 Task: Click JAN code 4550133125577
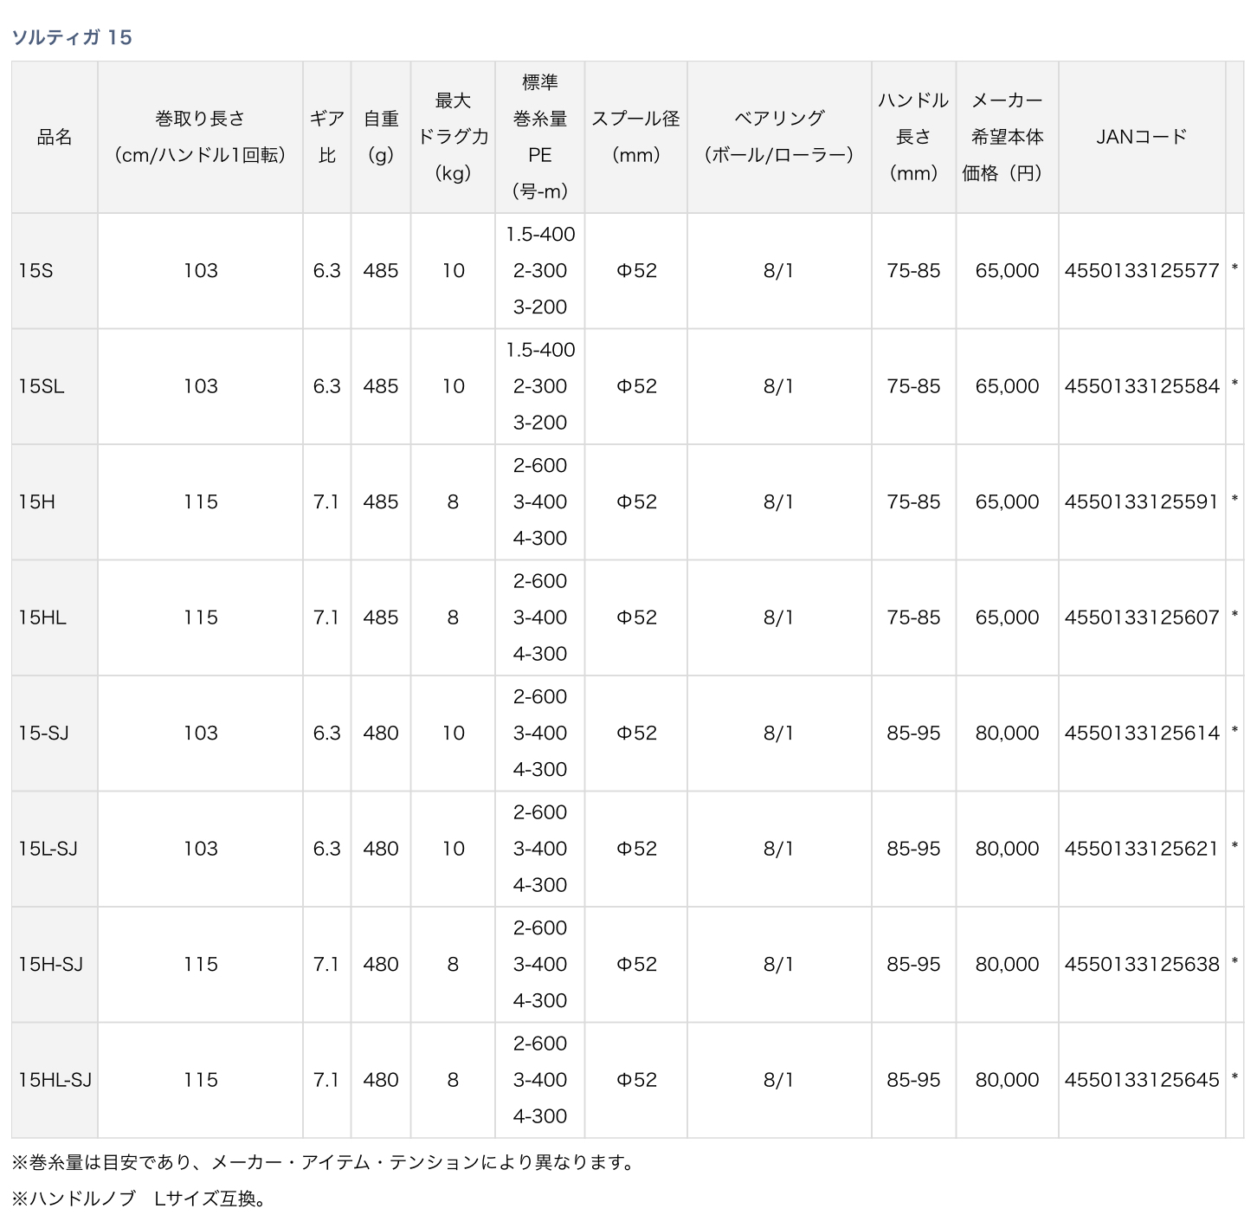(1141, 271)
